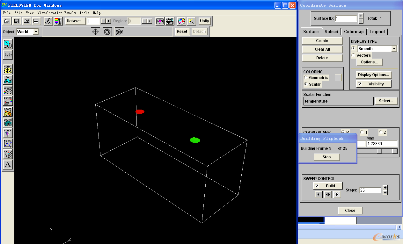The width and height of the screenshot is (403, 244).
Task: Stop building the flipbook
Action: (x=326, y=157)
